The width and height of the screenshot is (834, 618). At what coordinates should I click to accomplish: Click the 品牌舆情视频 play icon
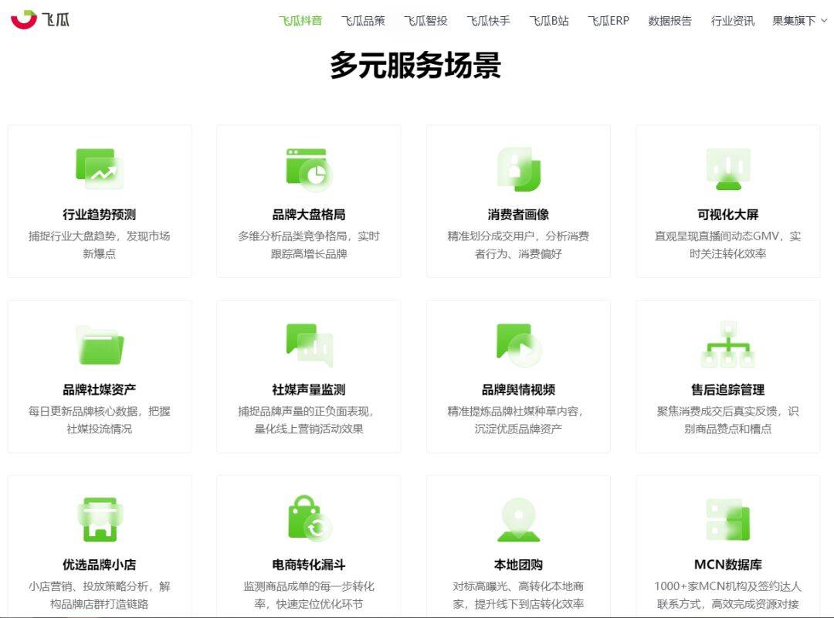[x=519, y=345]
